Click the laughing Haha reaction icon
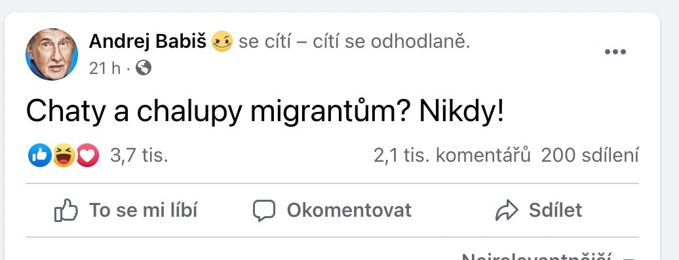This screenshot has height=260, width=679. (x=64, y=155)
